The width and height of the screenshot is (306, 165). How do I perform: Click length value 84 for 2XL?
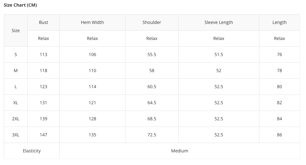coord(280,119)
